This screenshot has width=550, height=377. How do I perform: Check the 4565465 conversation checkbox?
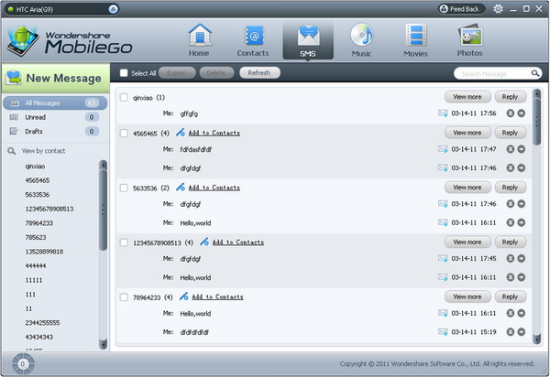pos(124,133)
